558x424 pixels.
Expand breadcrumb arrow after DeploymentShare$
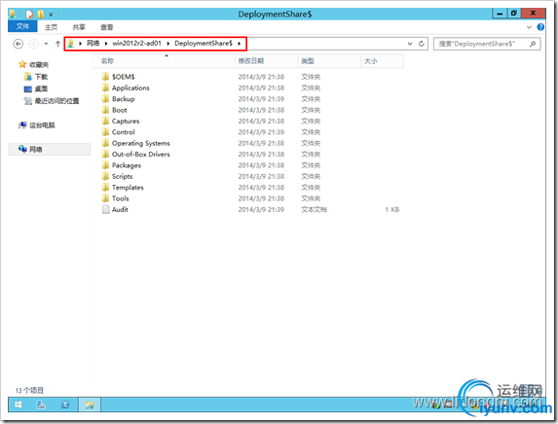pyautogui.click(x=240, y=44)
